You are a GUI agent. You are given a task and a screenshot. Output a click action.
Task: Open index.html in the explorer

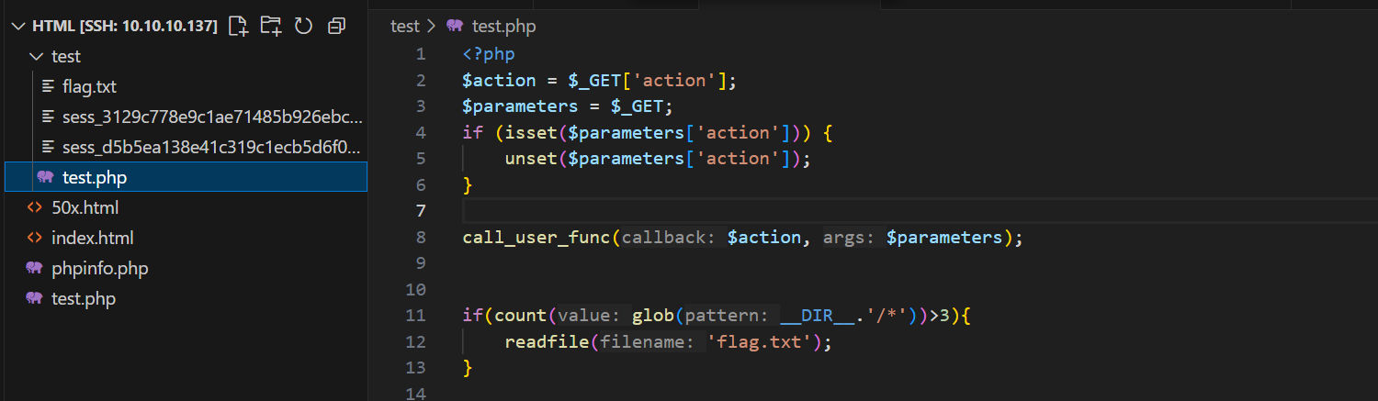coord(93,238)
